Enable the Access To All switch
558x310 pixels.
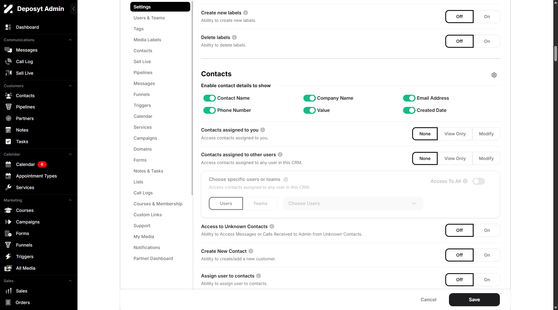[479, 181]
